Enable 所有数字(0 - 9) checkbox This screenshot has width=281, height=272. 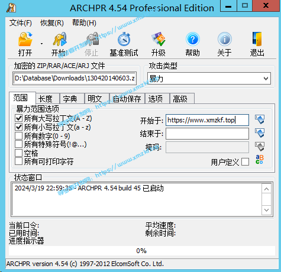click(19, 136)
